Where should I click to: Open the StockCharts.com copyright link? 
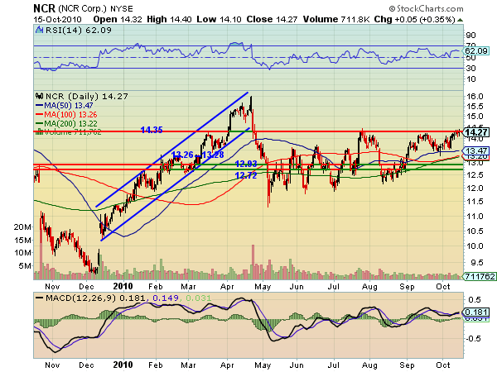click(427, 8)
